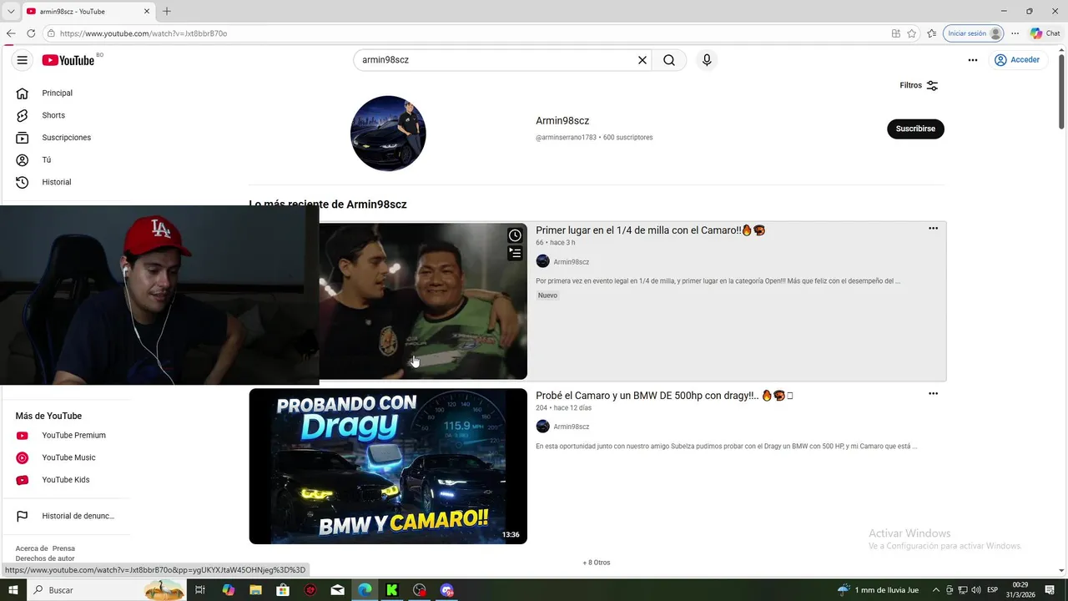Click the Principal home icon
Viewport: 1068px width, 601px height.
click(23, 93)
